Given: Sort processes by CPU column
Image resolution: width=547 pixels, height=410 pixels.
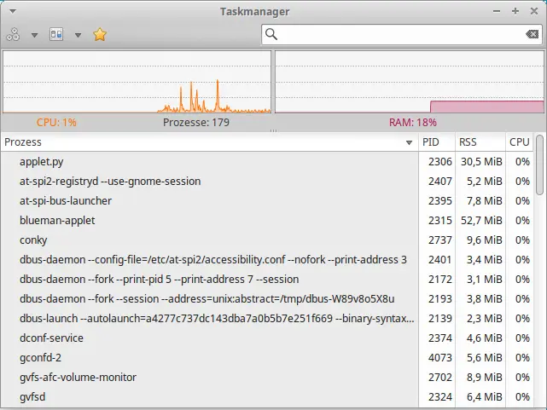Looking at the screenshot, I should pyautogui.click(x=519, y=142).
